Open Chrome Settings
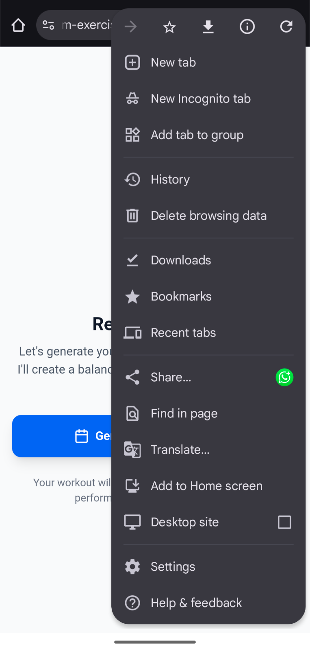The image size is (310, 651). pyautogui.click(x=173, y=567)
